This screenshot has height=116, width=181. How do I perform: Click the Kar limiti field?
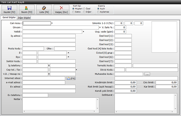167,87
